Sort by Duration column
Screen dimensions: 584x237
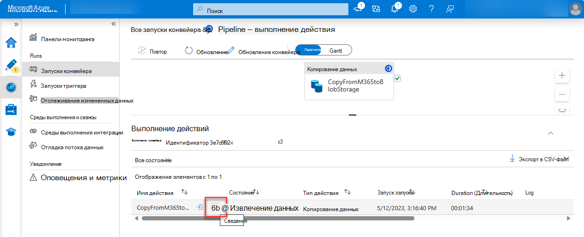[x=482, y=193]
